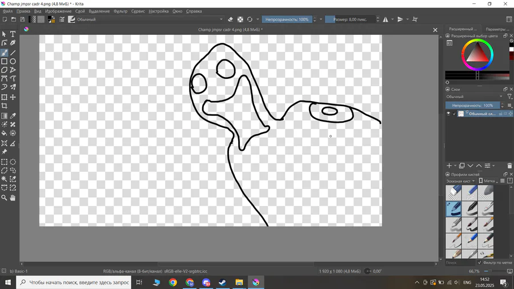This screenshot has height=289, width=514.
Task: Move layer down with arrow button
Action: pos(470,166)
